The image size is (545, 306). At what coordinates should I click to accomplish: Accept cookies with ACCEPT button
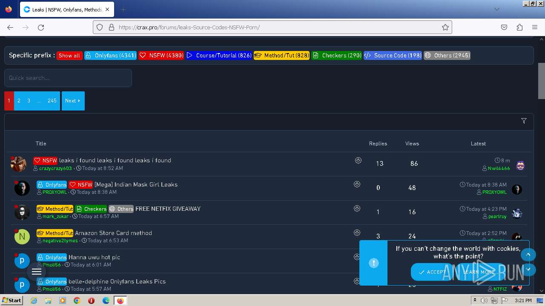click(x=432, y=272)
